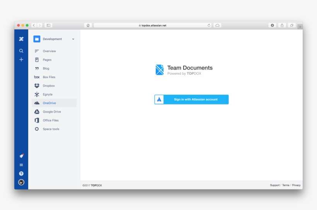Click the TOPDOX footer link
Image resolution: width=317 pixels, height=210 pixels.
click(x=96, y=185)
